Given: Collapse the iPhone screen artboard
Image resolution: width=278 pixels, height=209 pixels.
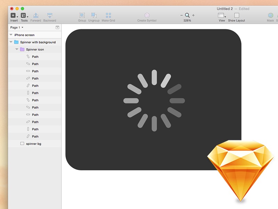Looking at the screenshot, I should click(x=11, y=35).
